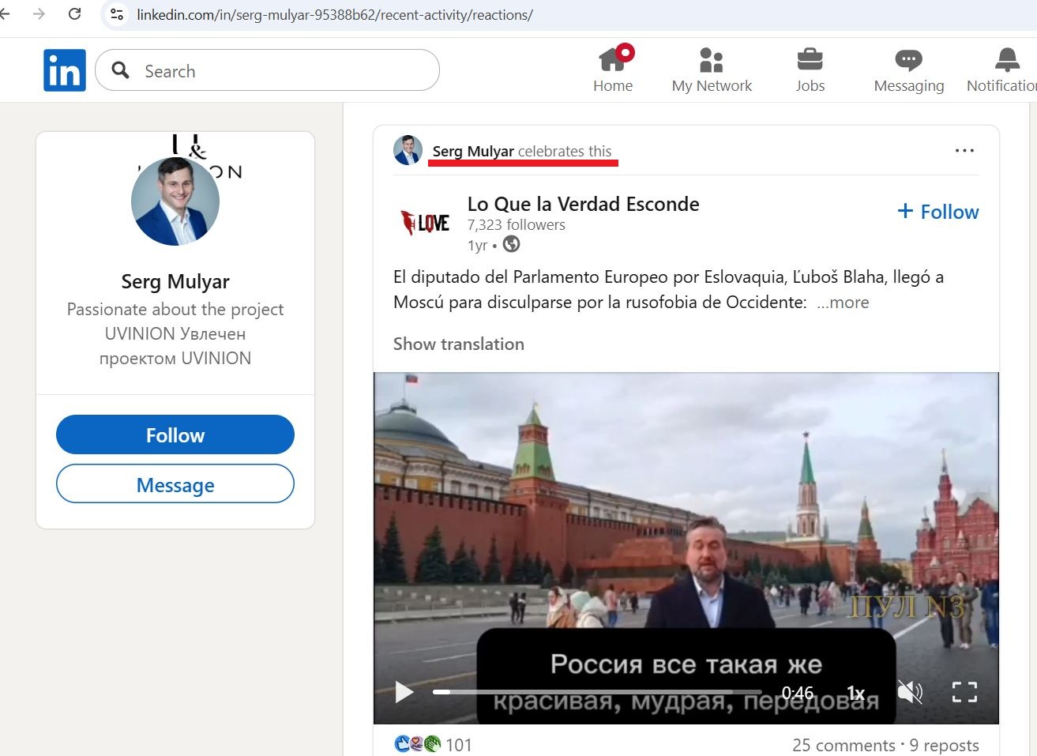The height and width of the screenshot is (756, 1037).
Task: Play the video
Action: pyautogui.click(x=404, y=692)
